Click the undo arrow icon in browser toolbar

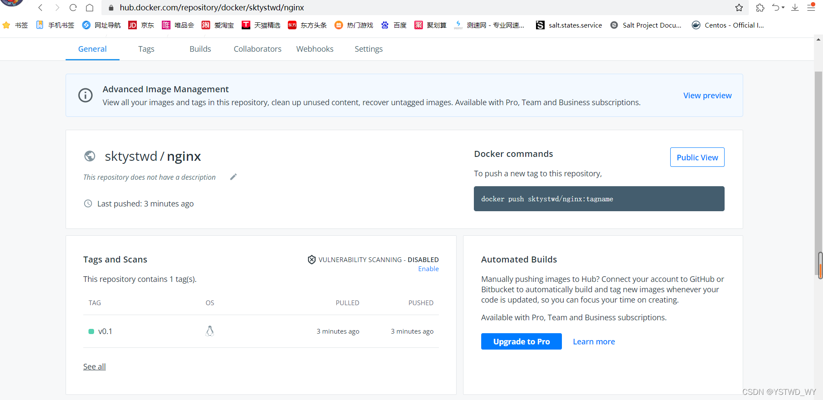[x=776, y=7]
